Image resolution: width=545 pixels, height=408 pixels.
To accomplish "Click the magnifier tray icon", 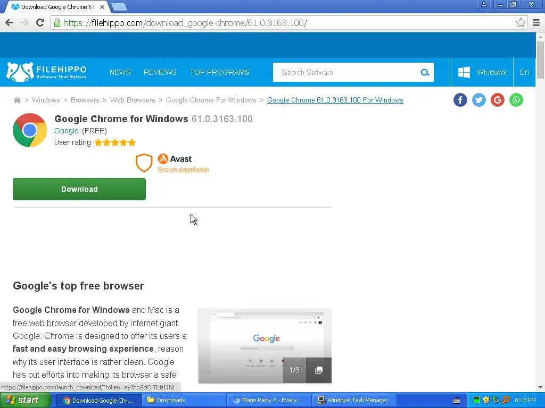I will click(506, 401).
